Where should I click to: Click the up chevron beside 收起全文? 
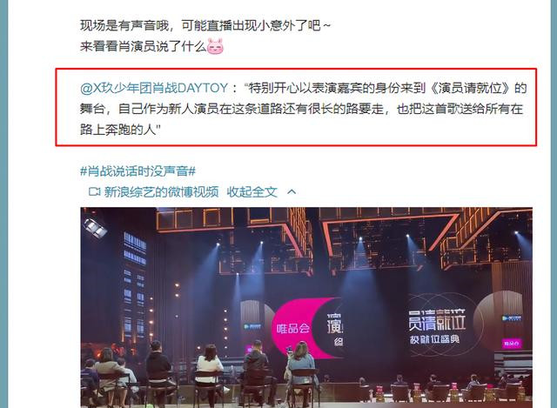click(292, 192)
